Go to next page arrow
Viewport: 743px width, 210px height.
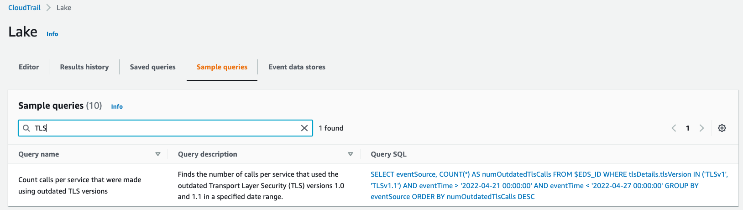point(702,128)
